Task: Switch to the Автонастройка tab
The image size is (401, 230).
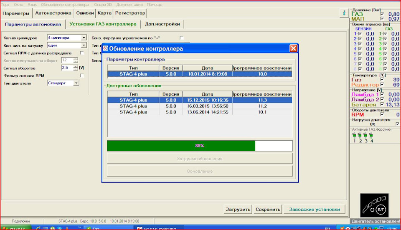Action: tap(53, 13)
